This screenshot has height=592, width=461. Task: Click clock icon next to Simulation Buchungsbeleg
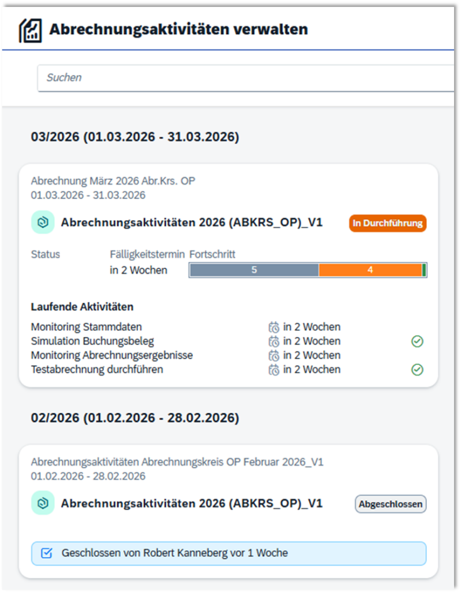point(274,341)
